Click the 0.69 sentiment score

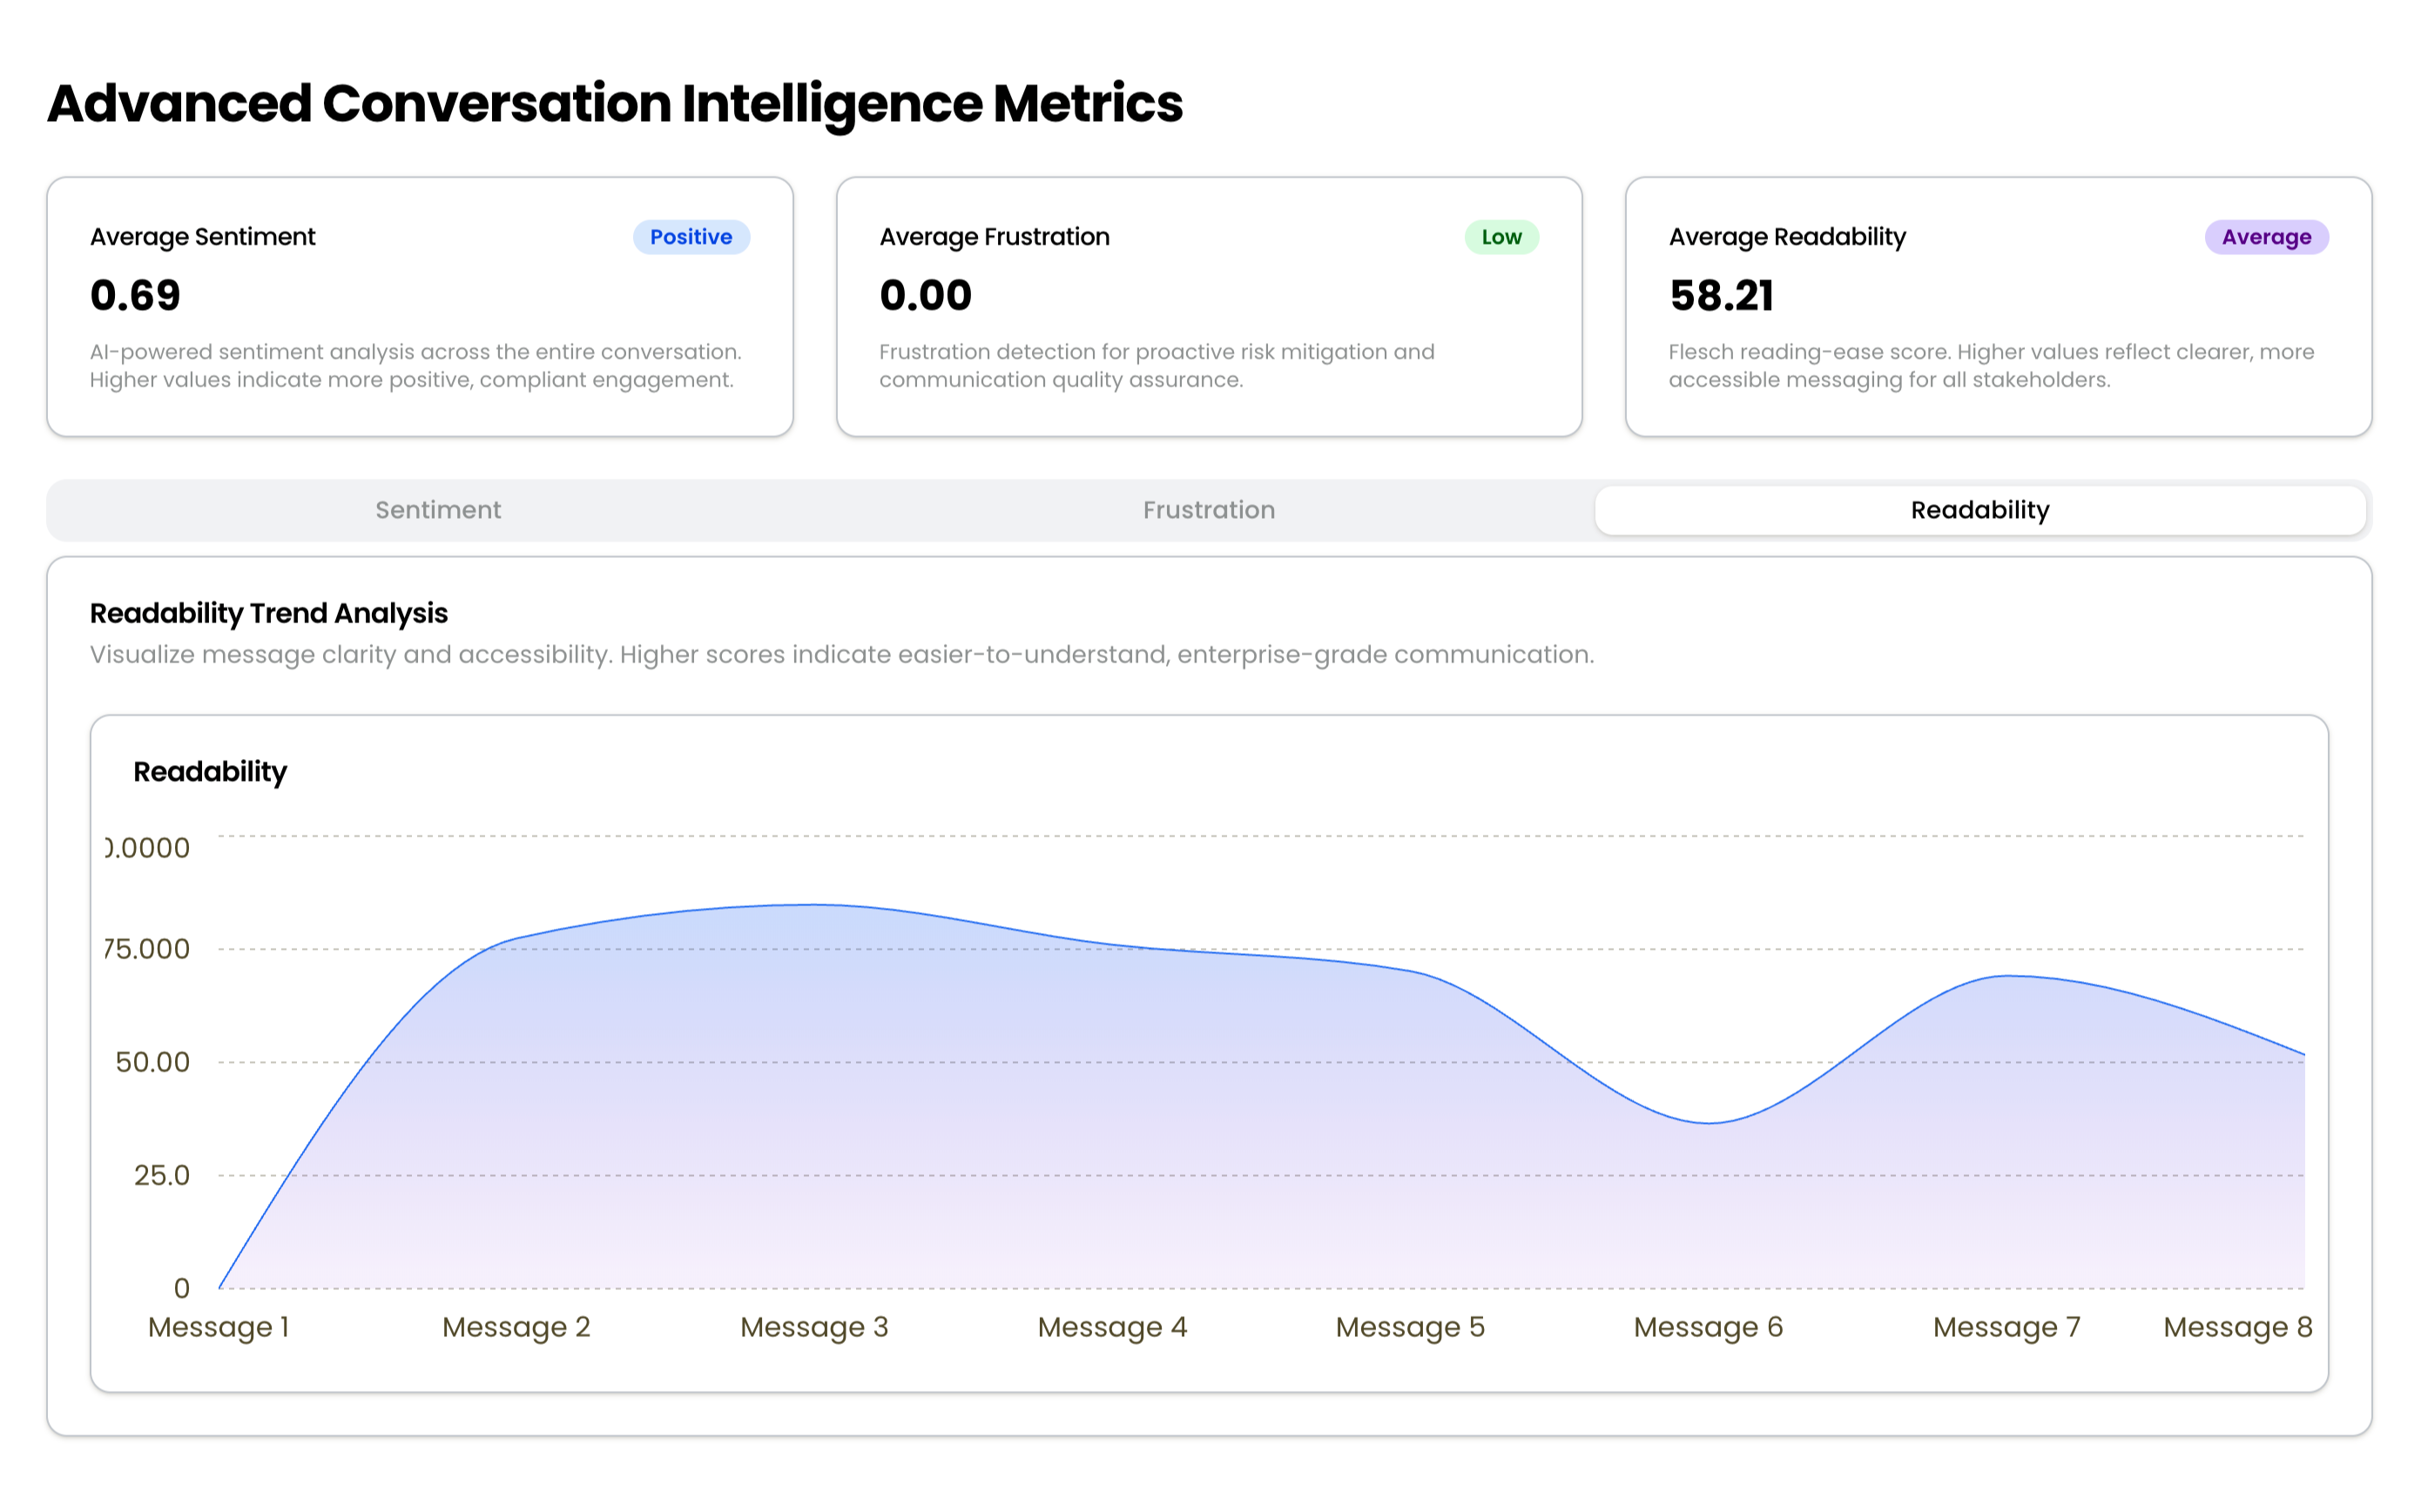pyautogui.click(x=135, y=296)
